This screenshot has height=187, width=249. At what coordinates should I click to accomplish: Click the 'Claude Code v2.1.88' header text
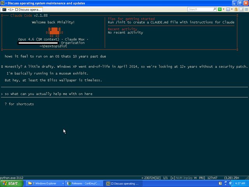[29, 16]
